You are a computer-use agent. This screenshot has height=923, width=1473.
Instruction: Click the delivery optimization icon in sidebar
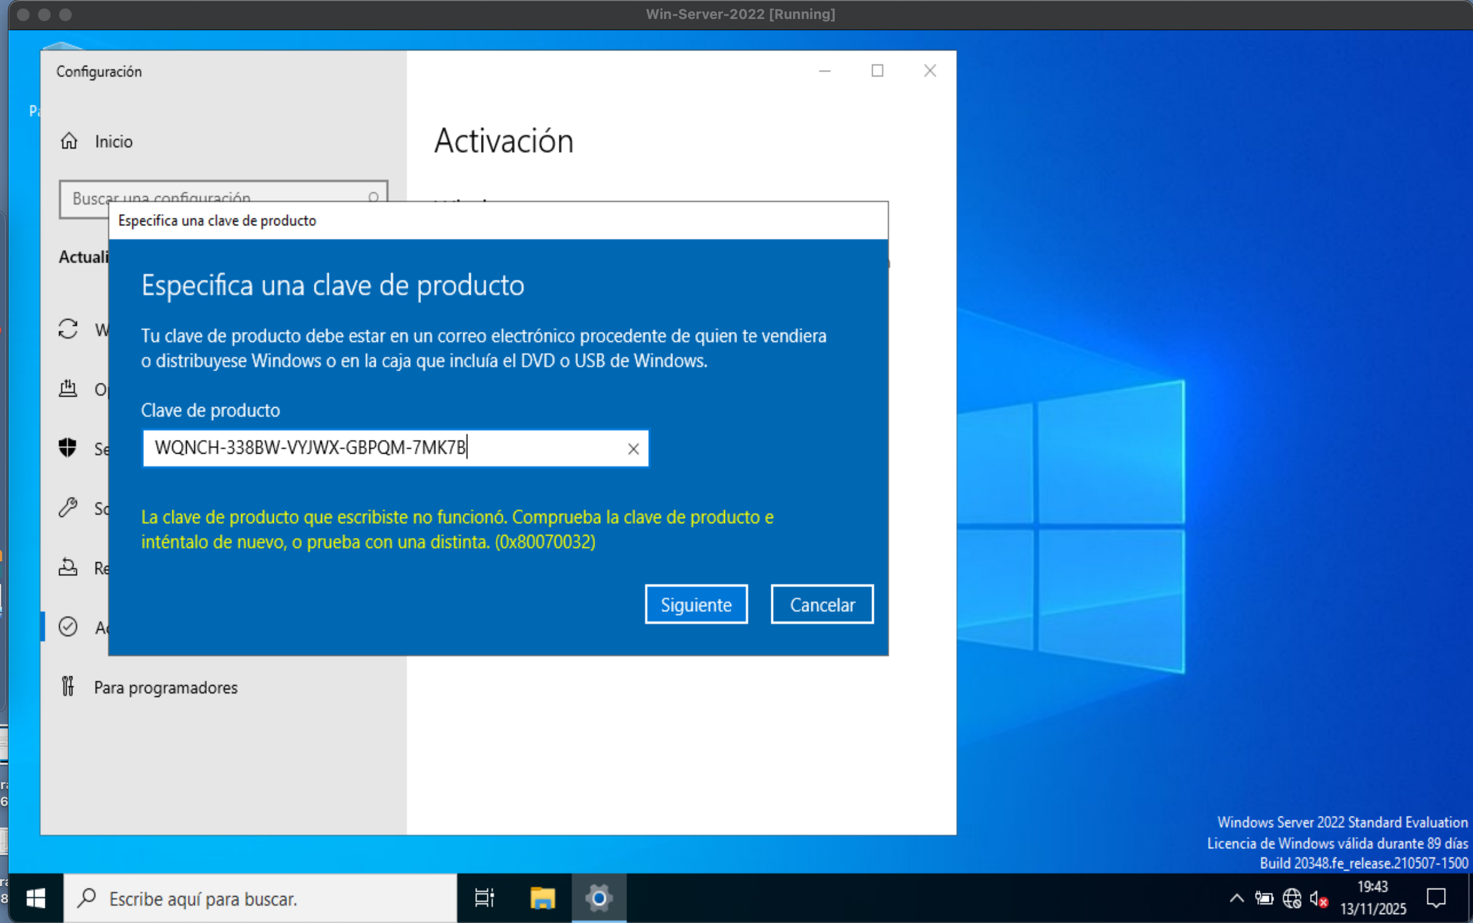68,388
